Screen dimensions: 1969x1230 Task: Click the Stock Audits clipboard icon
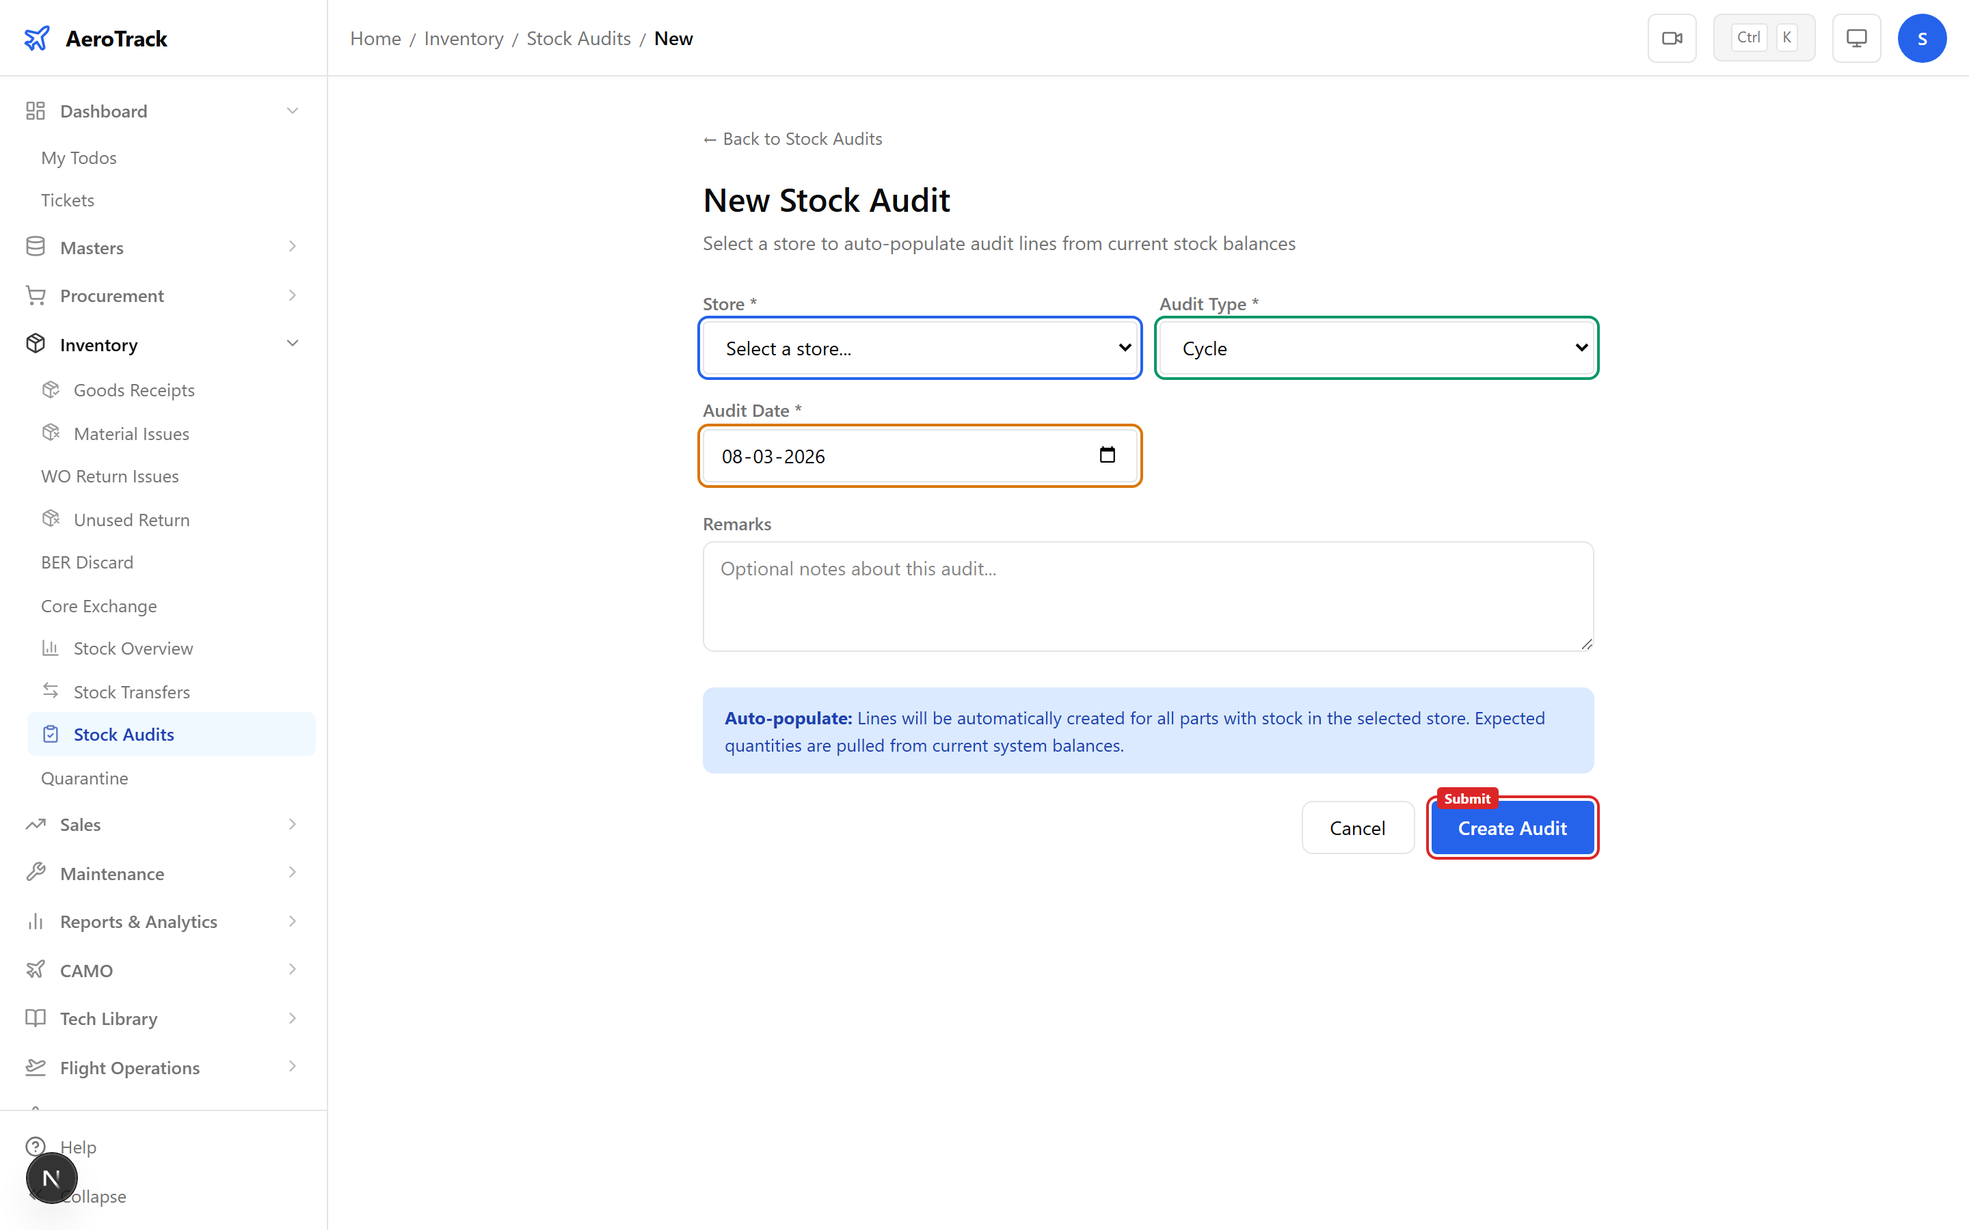(51, 734)
